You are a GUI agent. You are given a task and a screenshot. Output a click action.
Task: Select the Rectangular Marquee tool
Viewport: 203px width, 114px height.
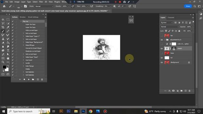[x=8, y=20]
